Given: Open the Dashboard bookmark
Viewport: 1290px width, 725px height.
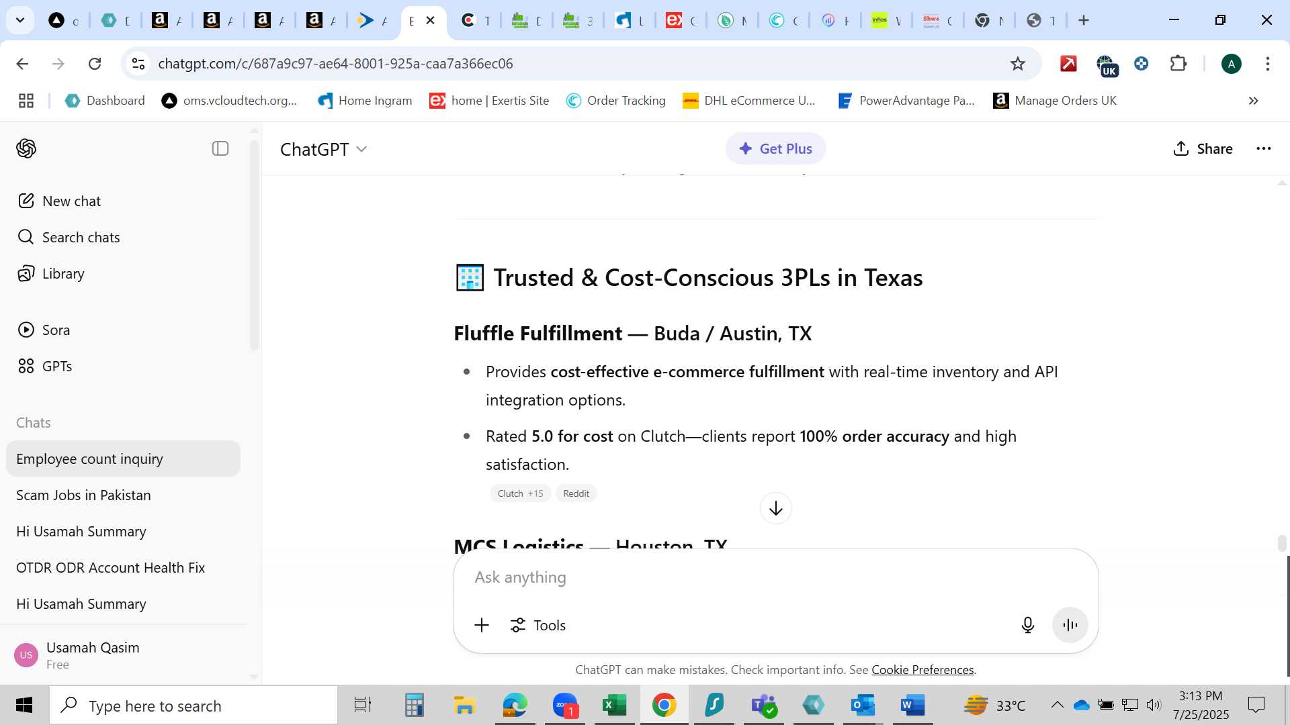Looking at the screenshot, I should (x=105, y=101).
